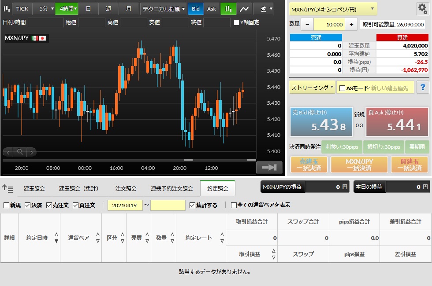
Task: Collapse the lower panel list icon
Action: 7,188
